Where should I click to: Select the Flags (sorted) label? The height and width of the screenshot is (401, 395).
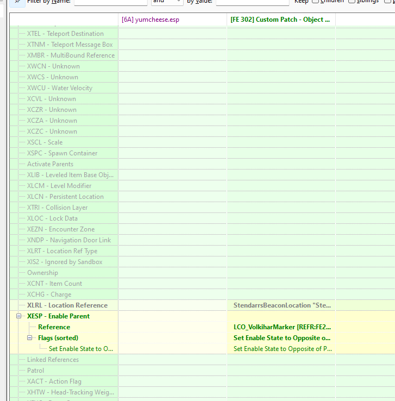[x=58, y=338]
